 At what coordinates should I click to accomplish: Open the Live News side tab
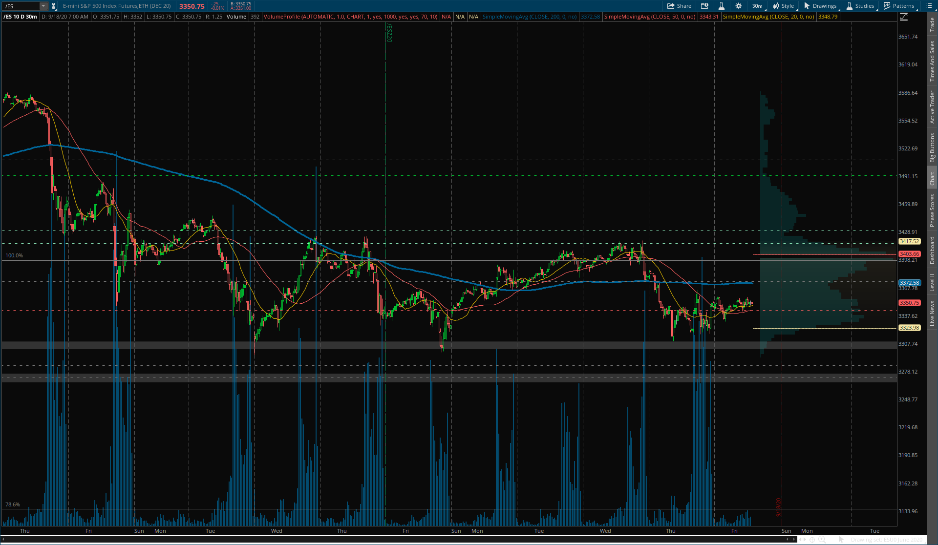pyautogui.click(x=932, y=313)
